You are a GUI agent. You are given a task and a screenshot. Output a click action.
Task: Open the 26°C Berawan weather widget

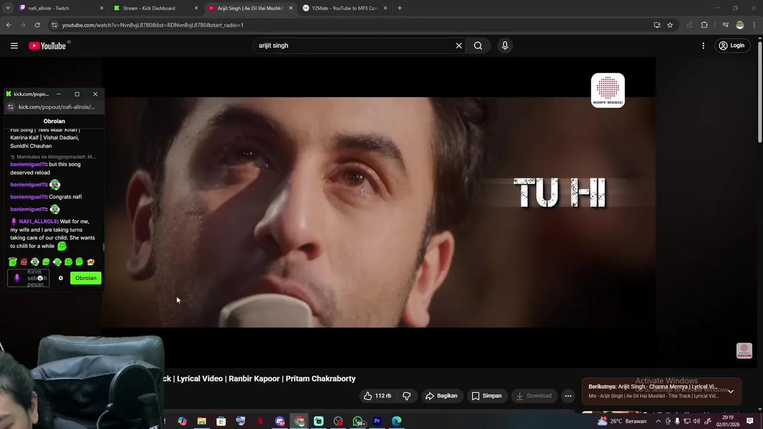pyautogui.click(x=621, y=421)
